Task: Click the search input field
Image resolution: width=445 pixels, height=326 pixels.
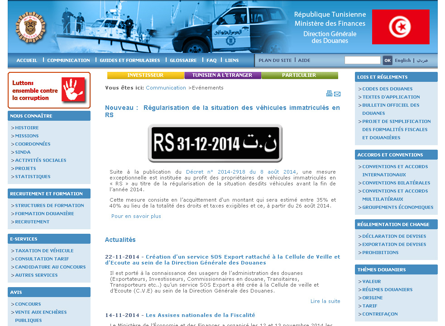Action: (x=363, y=61)
